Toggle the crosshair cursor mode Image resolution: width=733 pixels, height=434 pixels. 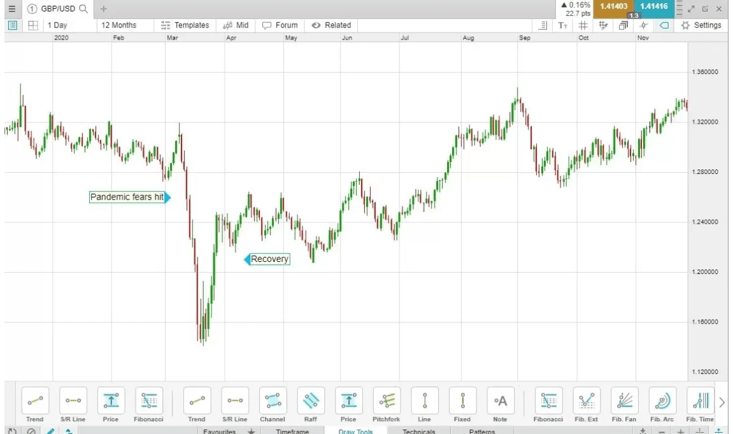pos(643,25)
